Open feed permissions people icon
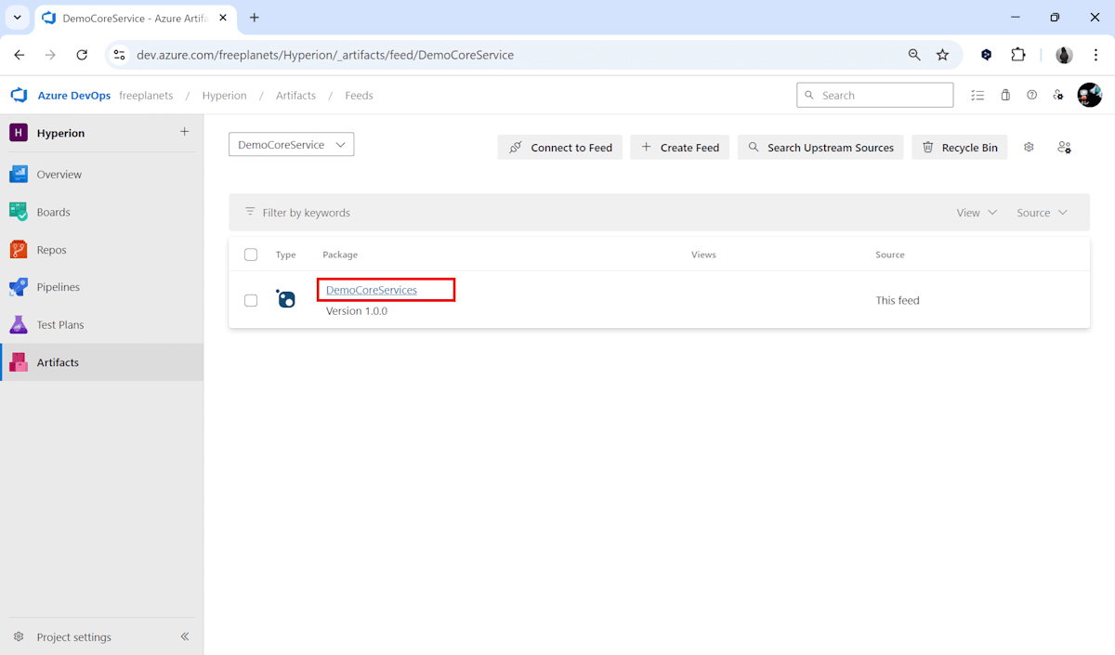Viewport: 1115px width, 655px height. 1064,147
